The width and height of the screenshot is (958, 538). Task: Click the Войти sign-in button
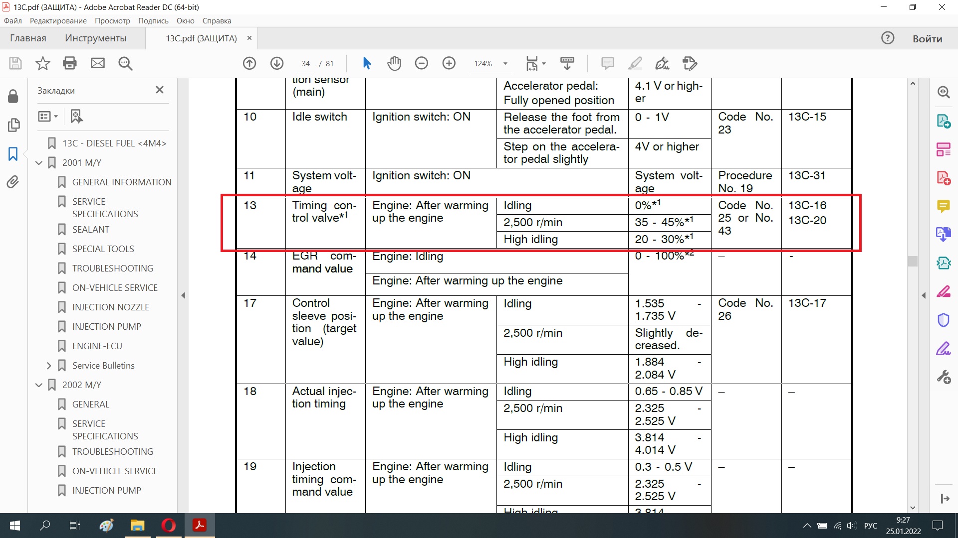927,39
